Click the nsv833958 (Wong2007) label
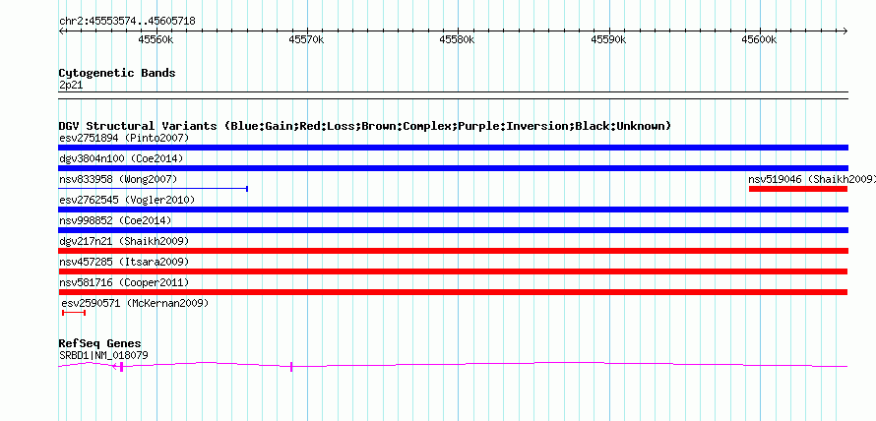This screenshot has height=421, width=876. coord(118,179)
